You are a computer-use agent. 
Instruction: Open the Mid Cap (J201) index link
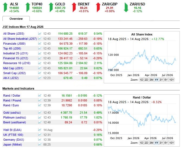click(x=13, y=68)
